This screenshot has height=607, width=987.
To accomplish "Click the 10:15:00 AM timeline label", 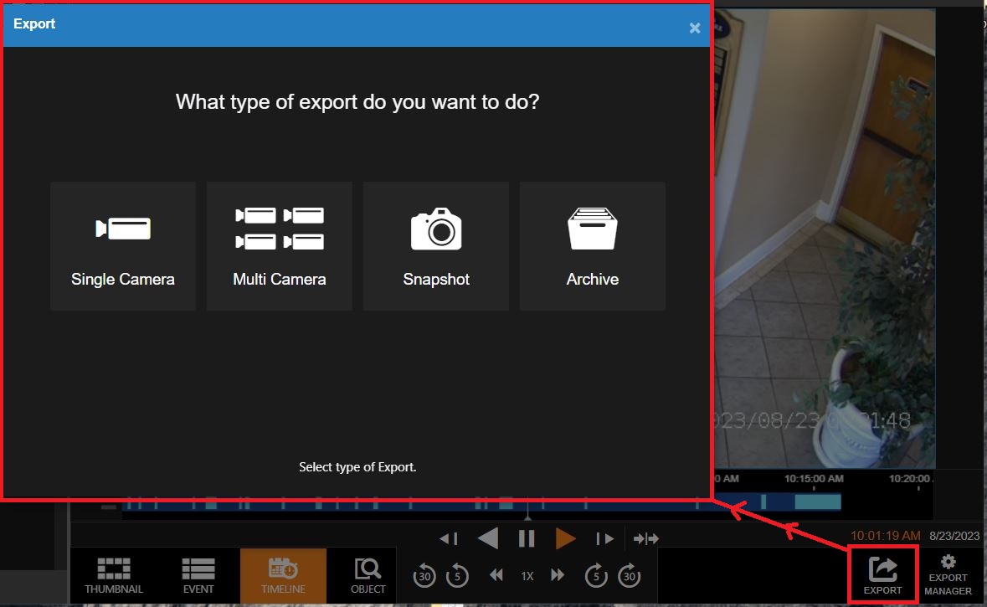I will click(x=813, y=479).
